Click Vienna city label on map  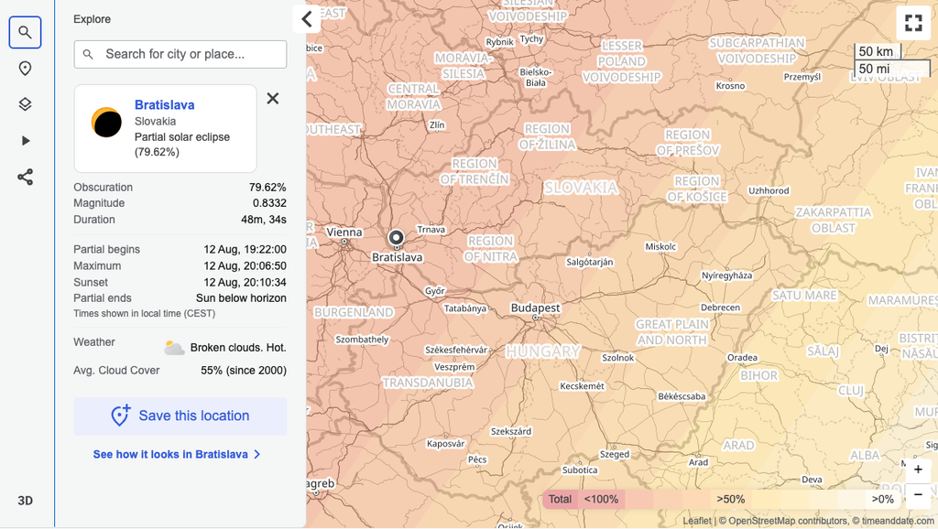pos(344,232)
